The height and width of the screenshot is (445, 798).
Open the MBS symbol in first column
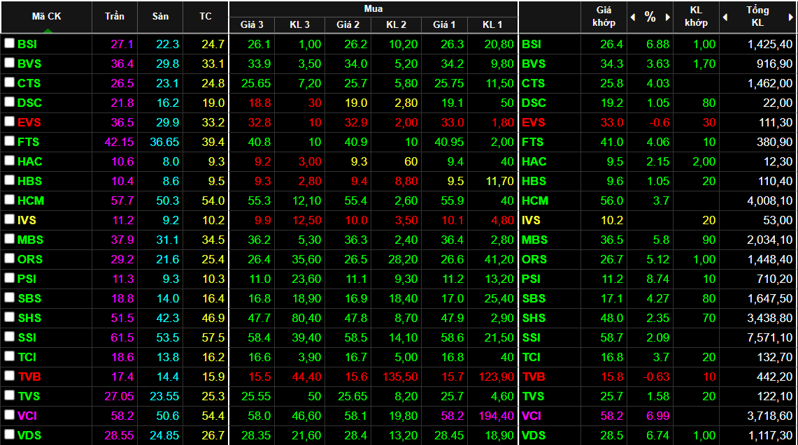point(30,240)
